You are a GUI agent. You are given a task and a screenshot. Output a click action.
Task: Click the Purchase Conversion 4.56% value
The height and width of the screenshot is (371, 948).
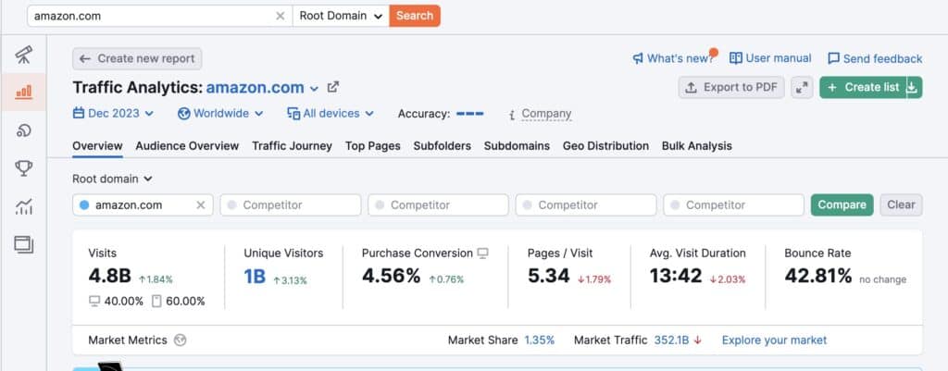tap(392, 276)
